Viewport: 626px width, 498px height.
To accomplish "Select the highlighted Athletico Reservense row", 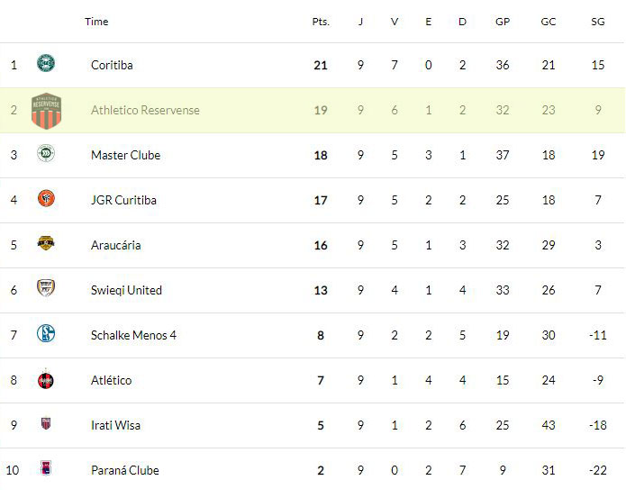I will point(313,110).
